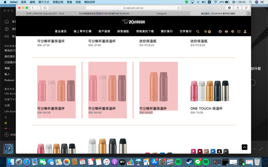Click the Spotify now-playing album cover
Viewport: 268px width, 167px height.
8,149
